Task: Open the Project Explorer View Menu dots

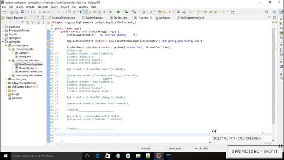Action: [x=43, y=23]
